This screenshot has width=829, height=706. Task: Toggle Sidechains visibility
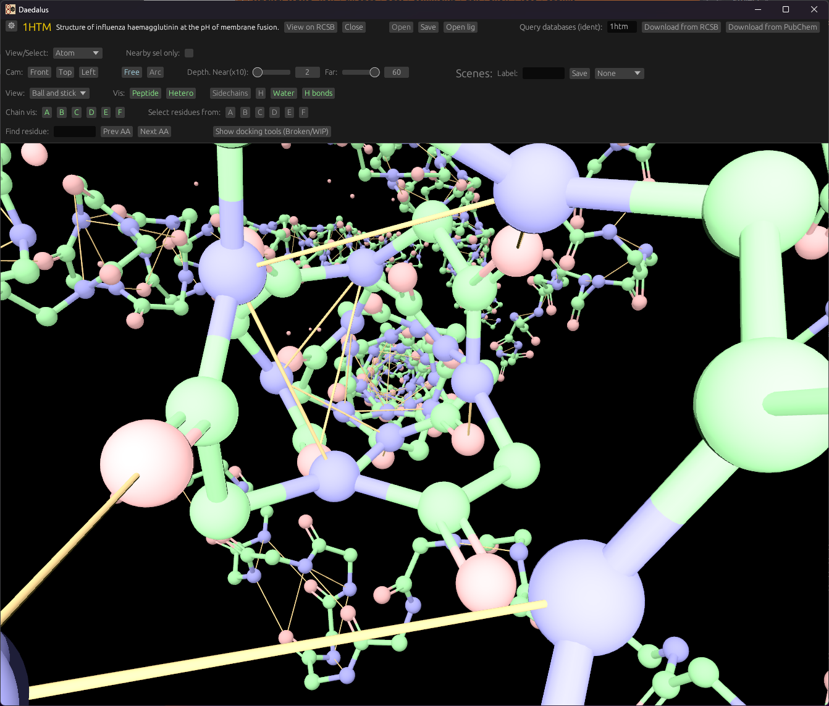(x=230, y=93)
